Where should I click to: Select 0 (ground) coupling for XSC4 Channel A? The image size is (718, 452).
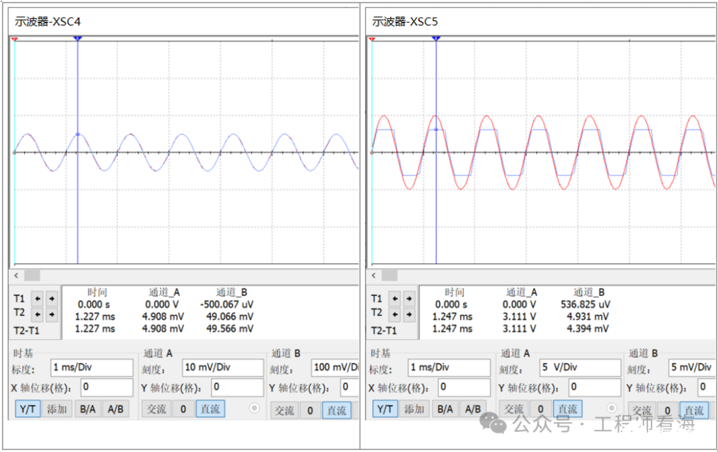[x=183, y=409]
